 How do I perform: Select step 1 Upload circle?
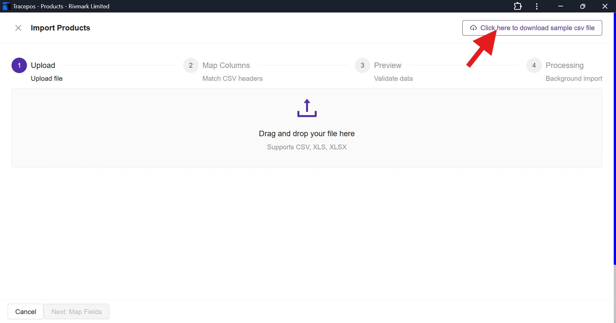point(19,65)
